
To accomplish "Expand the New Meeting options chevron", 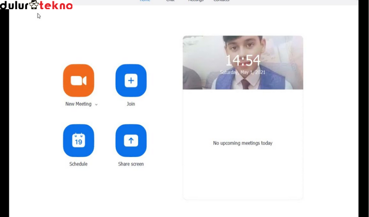I will pos(96,105).
